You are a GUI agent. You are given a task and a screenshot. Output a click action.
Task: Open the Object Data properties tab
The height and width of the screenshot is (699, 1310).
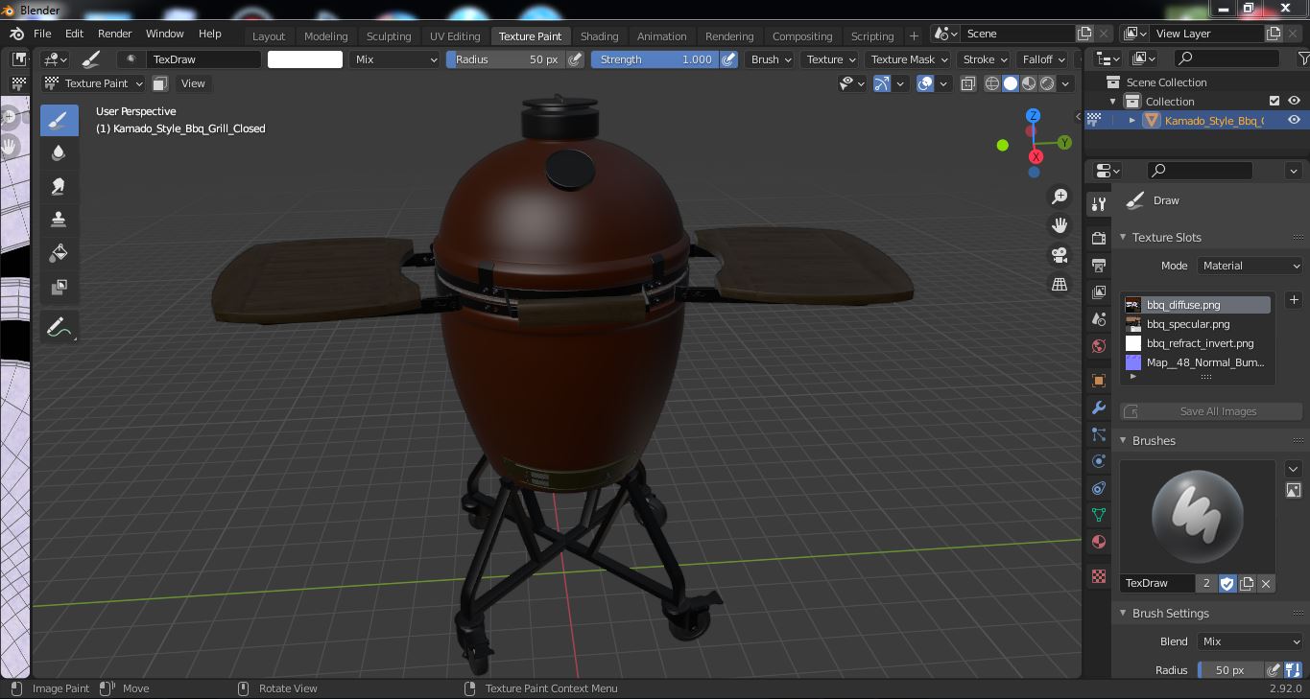(x=1099, y=515)
